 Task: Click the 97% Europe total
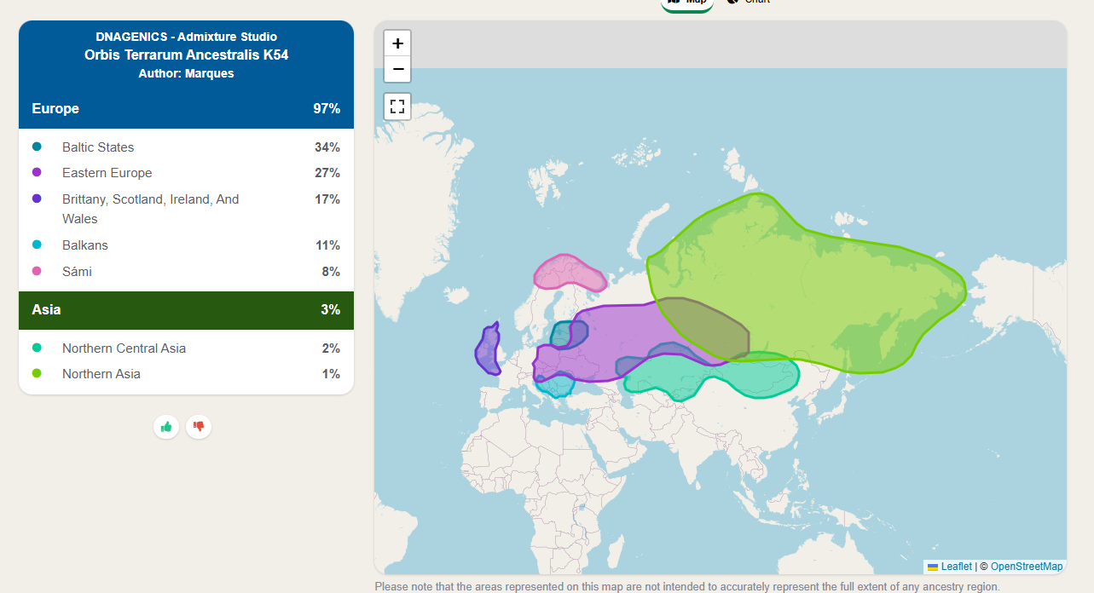[327, 109]
